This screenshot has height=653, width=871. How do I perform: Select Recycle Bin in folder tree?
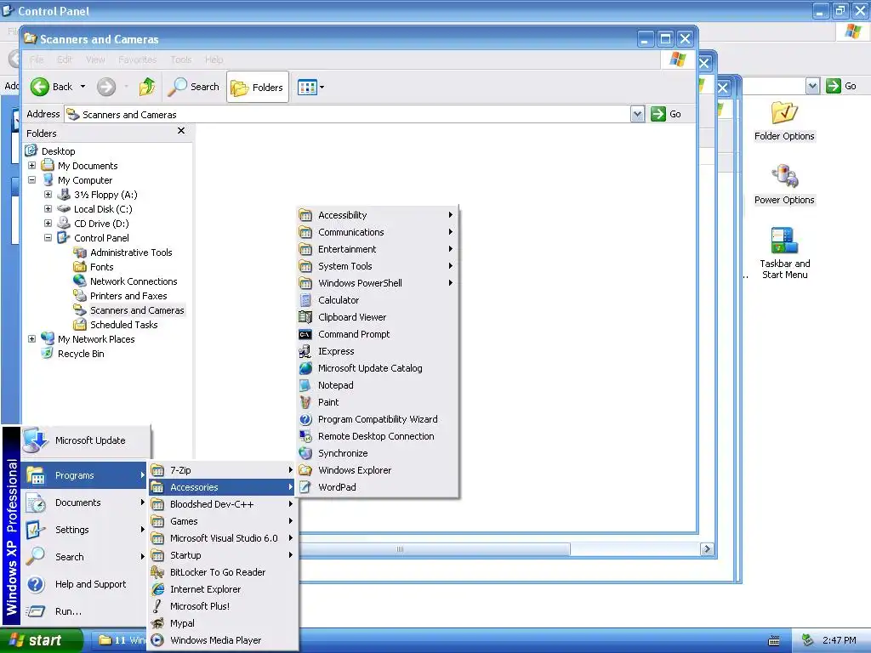pyautogui.click(x=73, y=353)
